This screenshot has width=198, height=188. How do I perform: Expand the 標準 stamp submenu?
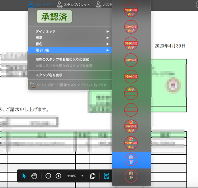(70, 38)
